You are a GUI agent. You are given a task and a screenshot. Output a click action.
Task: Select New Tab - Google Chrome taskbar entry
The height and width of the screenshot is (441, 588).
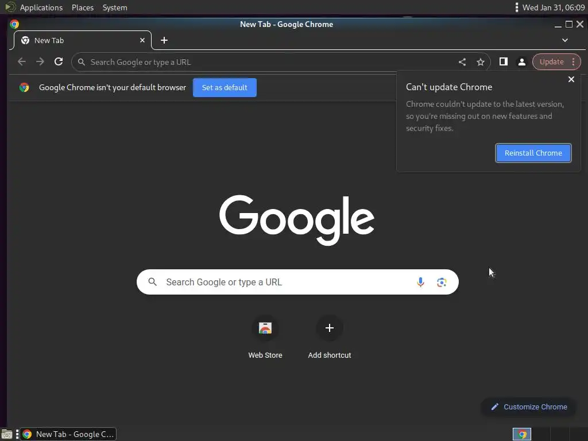(x=68, y=434)
